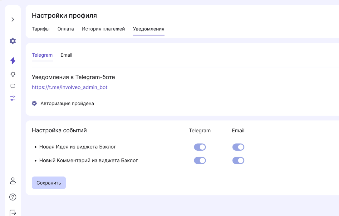339x216 pixels.
Task: Disable Email for new Comment notifications
Action: coord(238,161)
